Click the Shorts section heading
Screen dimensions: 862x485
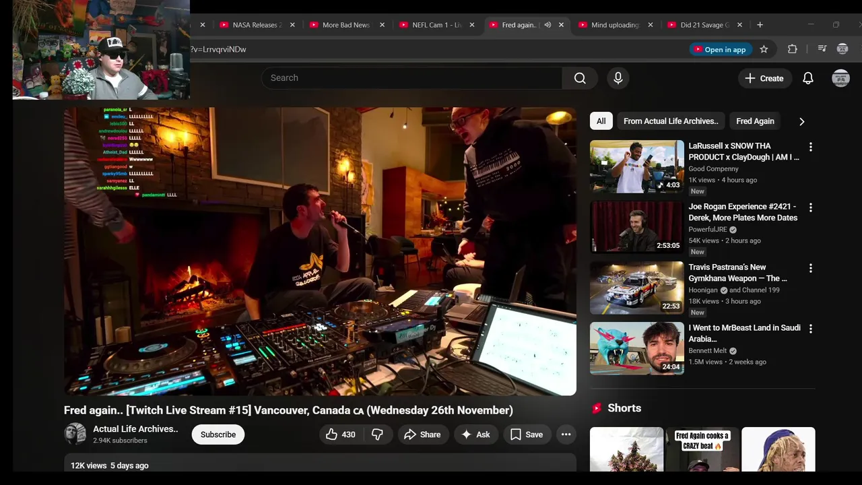coord(624,408)
